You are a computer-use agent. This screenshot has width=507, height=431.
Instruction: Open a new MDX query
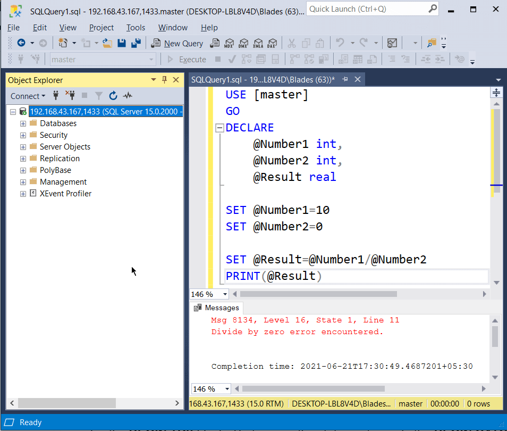coord(229,43)
